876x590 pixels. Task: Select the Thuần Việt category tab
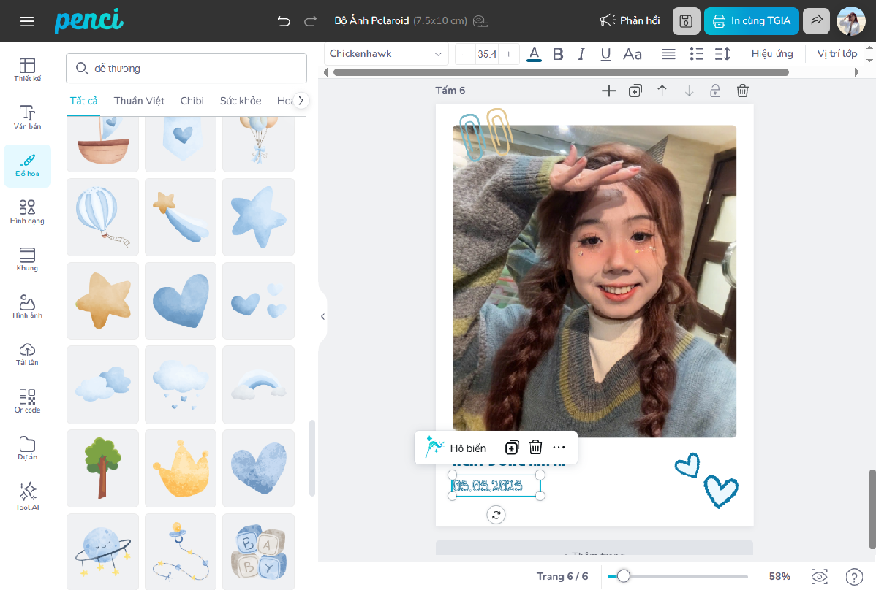[139, 101]
